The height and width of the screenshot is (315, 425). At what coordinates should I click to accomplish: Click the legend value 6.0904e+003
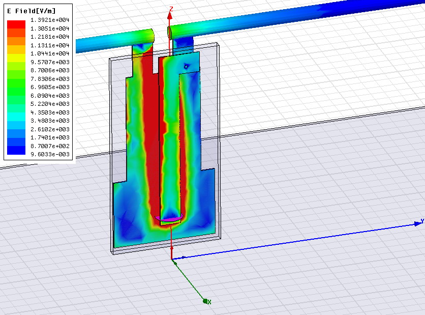[50, 96]
